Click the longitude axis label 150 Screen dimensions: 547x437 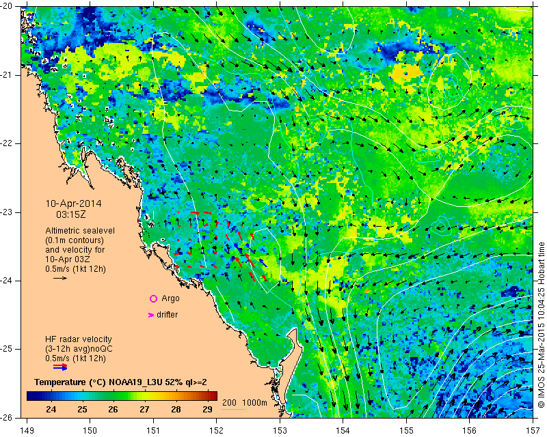[90, 431]
